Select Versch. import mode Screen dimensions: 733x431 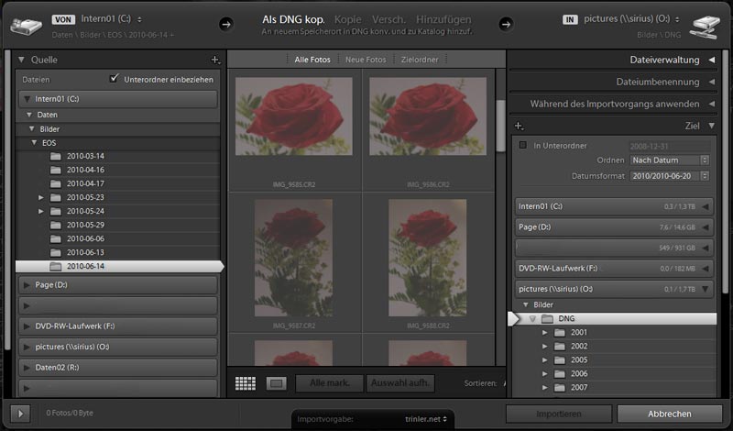[x=388, y=19]
